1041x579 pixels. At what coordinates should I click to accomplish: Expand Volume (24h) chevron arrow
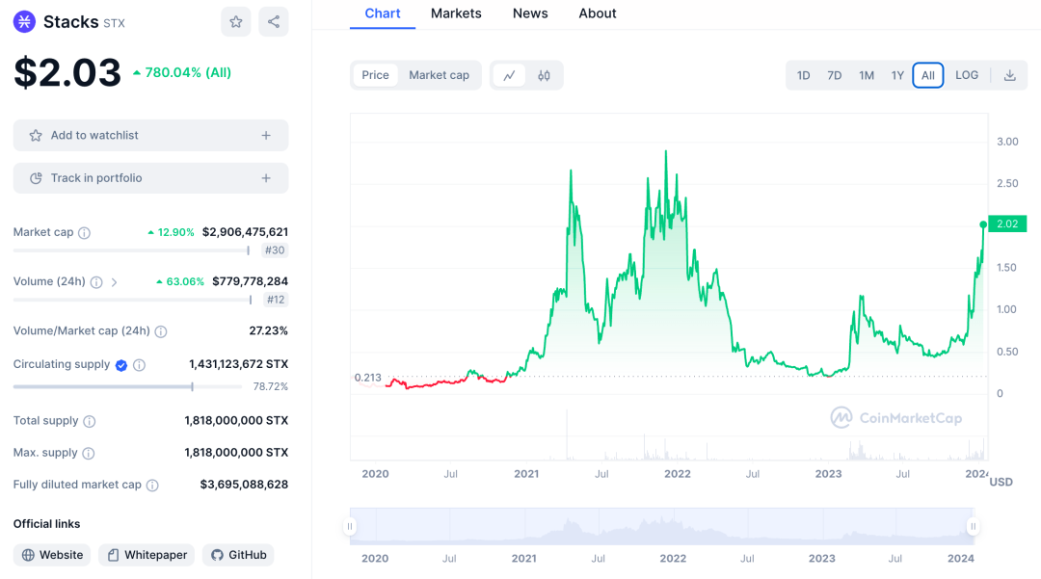coord(114,282)
